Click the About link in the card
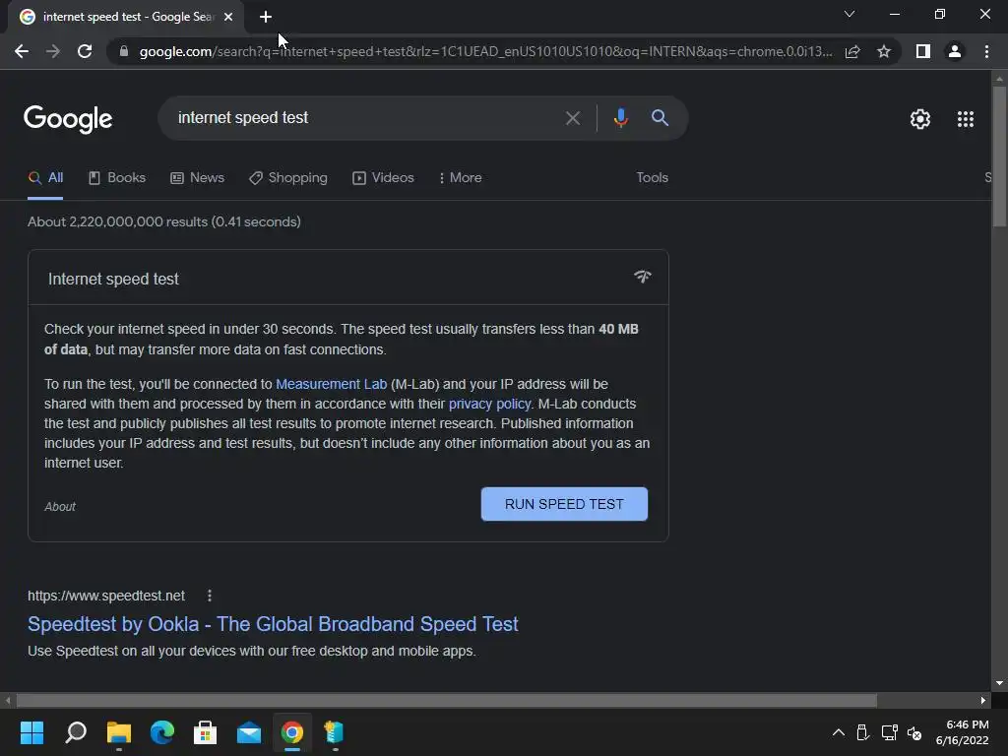The image size is (1008, 756). tap(60, 507)
